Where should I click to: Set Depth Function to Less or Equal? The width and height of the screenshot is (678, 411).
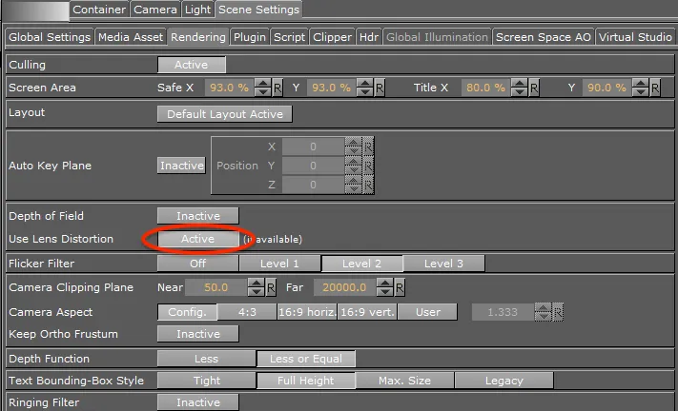306,359
